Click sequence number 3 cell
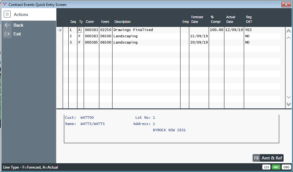Viewport: 293px width, 172px height. (71, 42)
